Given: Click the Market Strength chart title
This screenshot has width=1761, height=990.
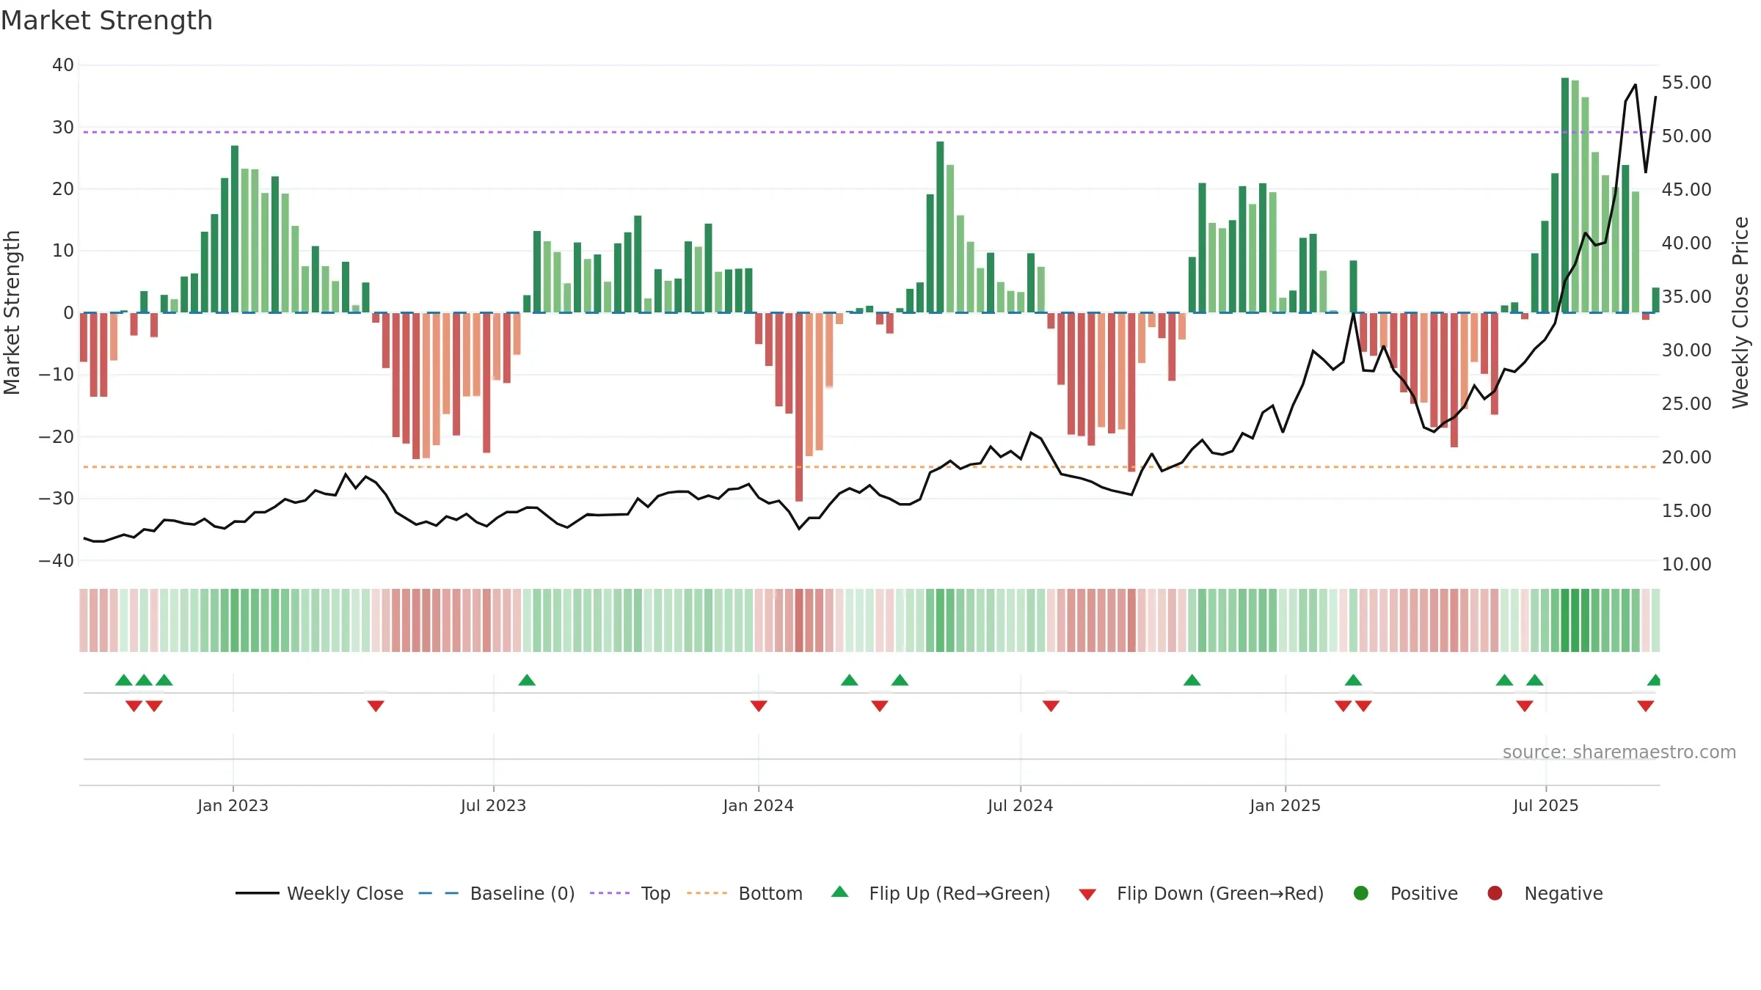Looking at the screenshot, I should tap(106, 21).
